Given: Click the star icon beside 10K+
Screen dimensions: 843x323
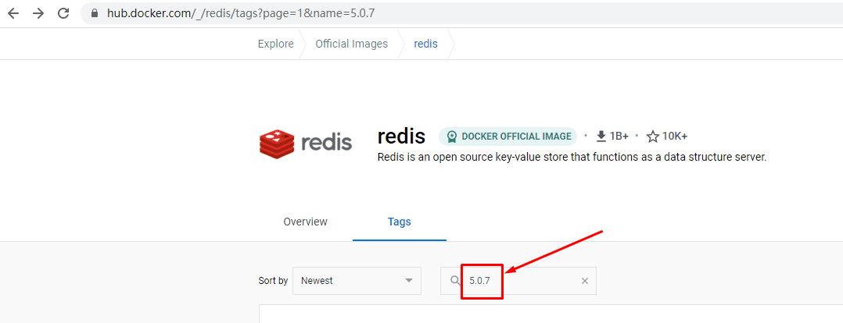Looking at the screenshot, I should (x=653, y=137).
